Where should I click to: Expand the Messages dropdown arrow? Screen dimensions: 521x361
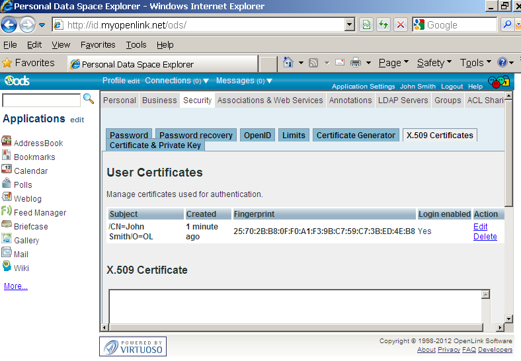269,81
